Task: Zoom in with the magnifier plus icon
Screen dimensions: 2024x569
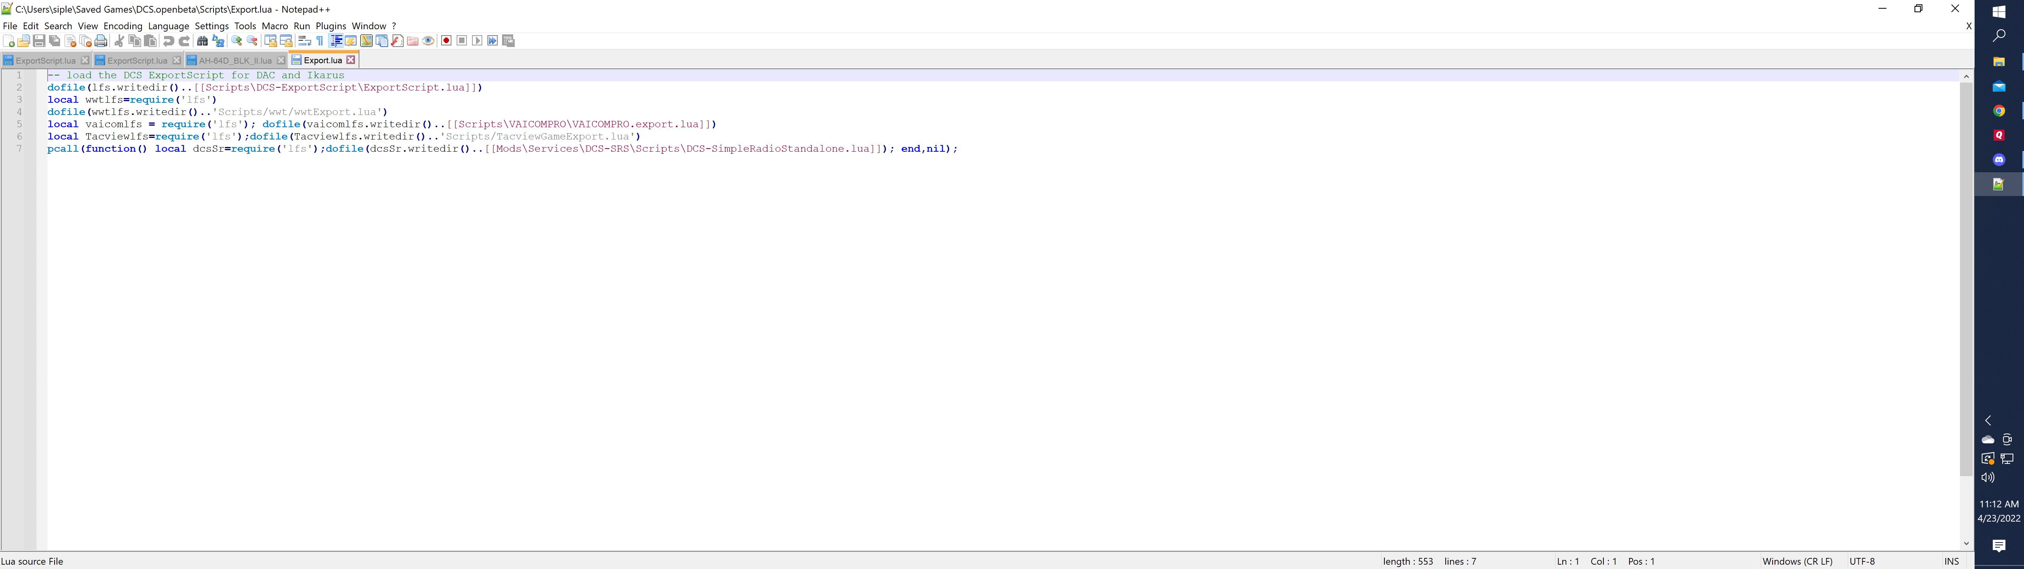Action: point(236,41)
